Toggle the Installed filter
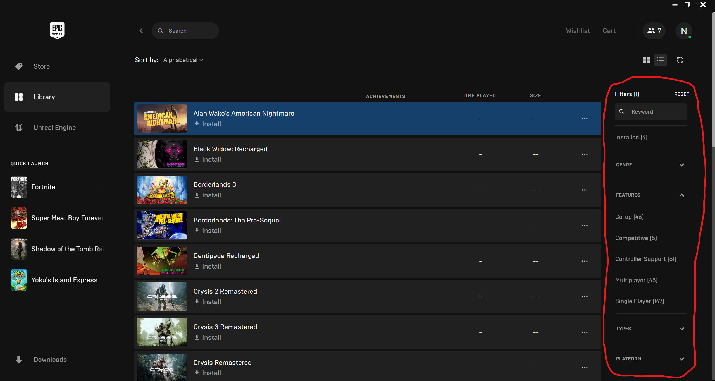 (631, 137)
